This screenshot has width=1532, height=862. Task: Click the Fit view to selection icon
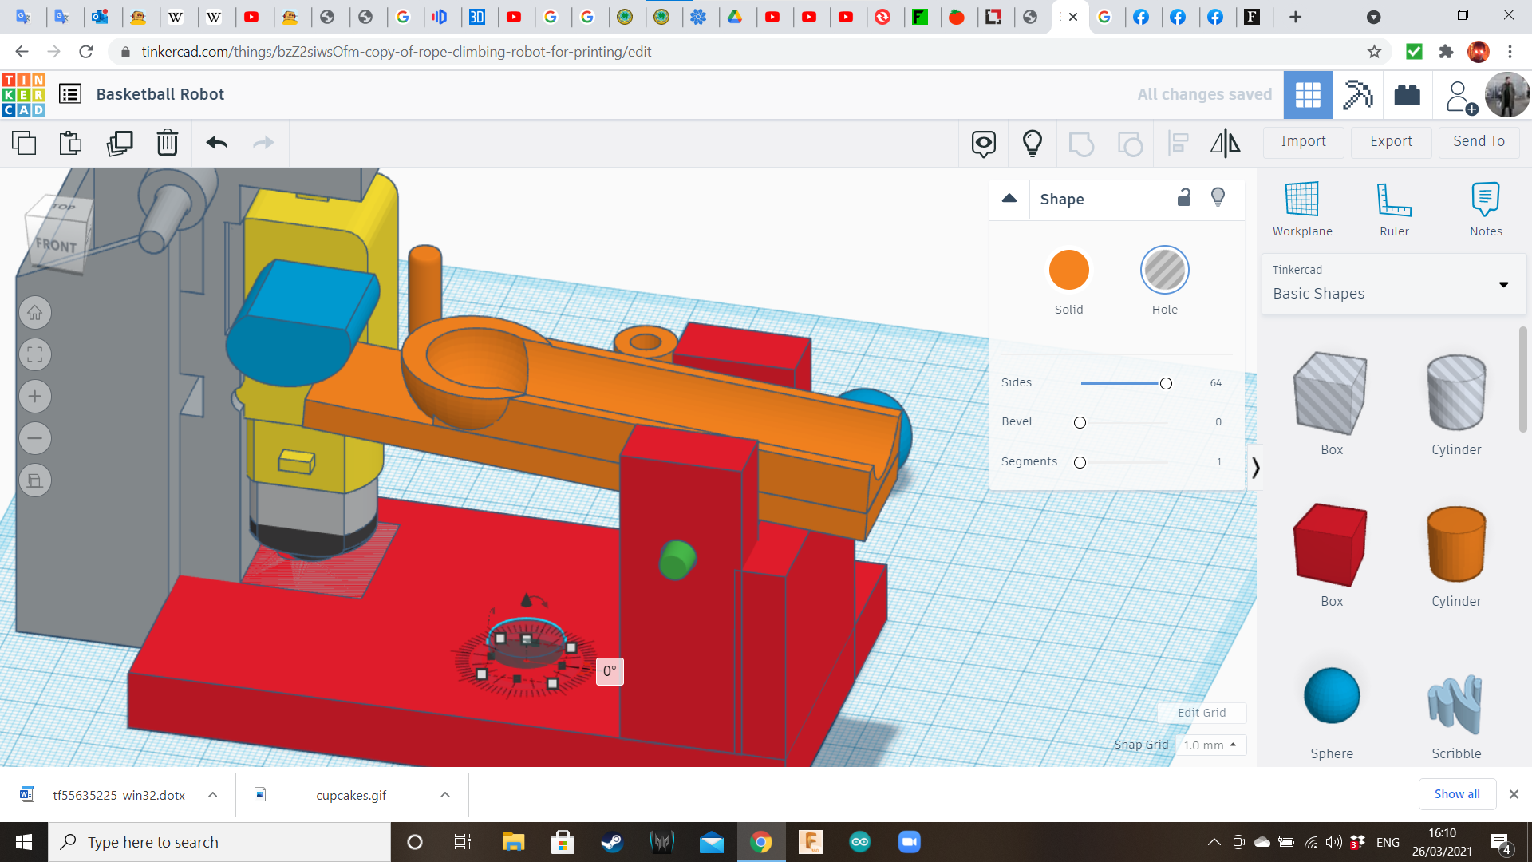pos(34,354)
